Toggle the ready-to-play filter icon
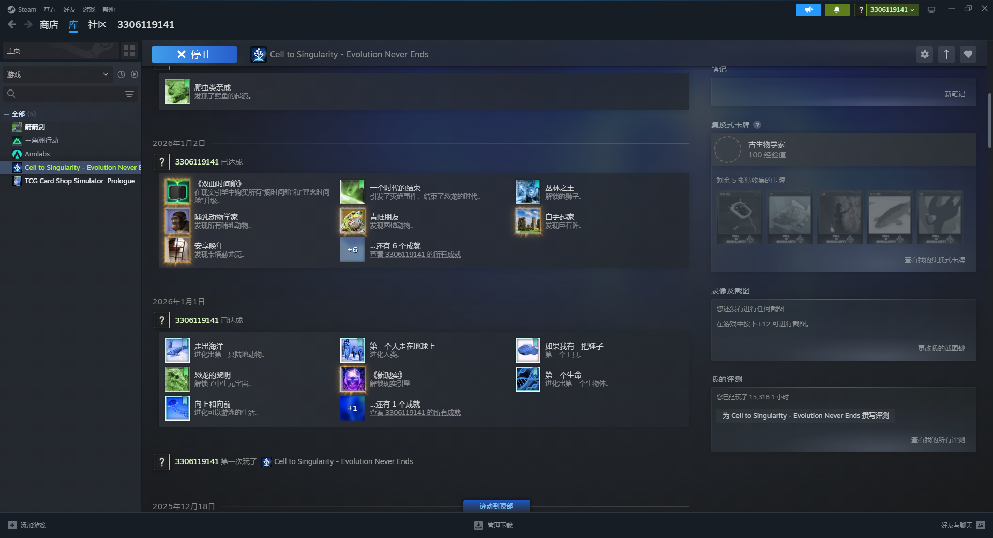Viewport: 993px width, 538px height. coord(134,74)
